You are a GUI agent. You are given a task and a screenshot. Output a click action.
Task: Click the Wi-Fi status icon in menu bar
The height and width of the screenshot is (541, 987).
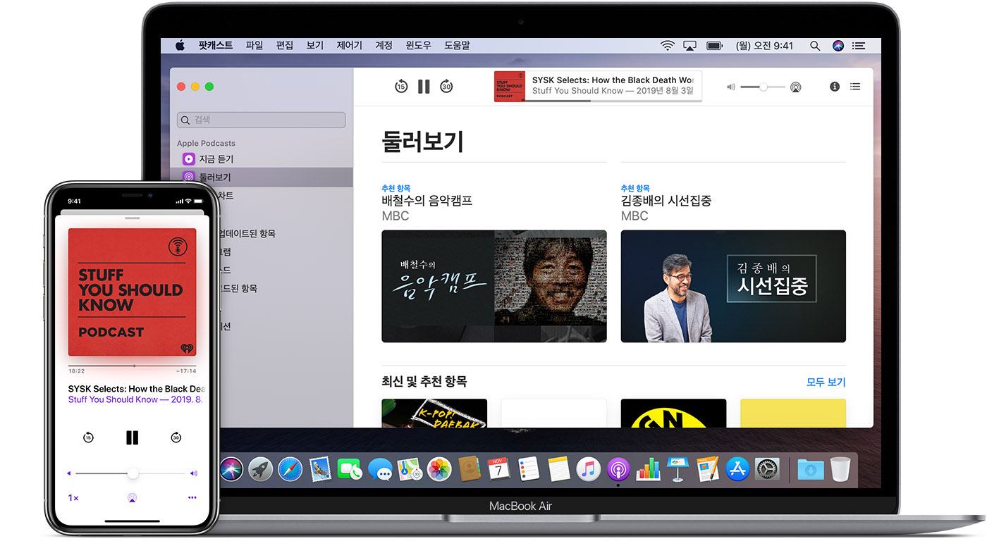(x=667, y=45)
